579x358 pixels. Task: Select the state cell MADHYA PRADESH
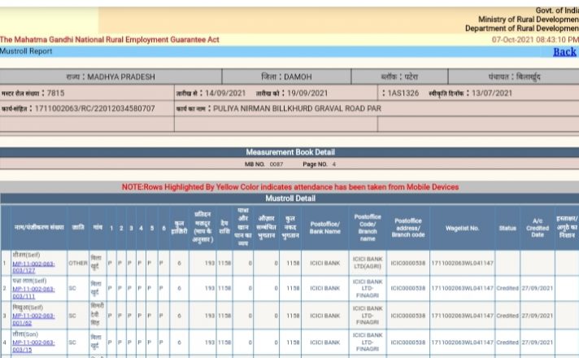(x=111, y=76)
